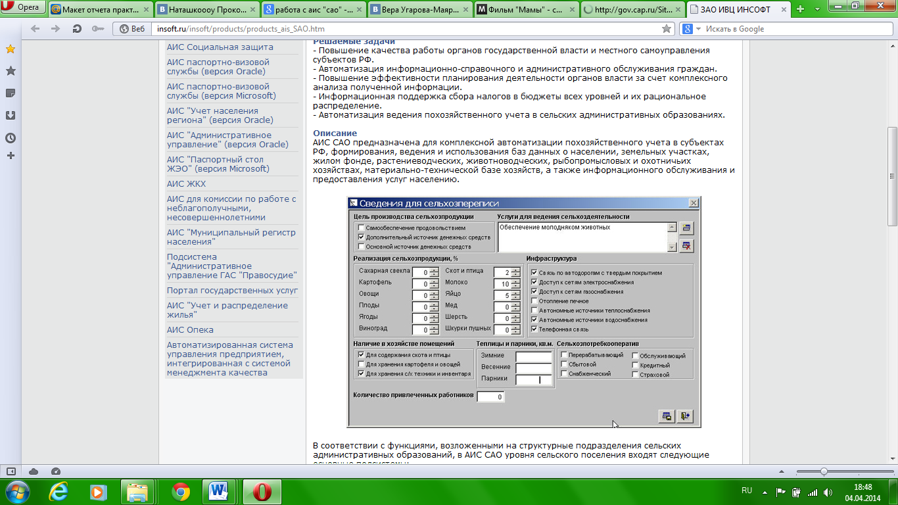Add a sidebar panel with plus icon
This screenshot has width=898, height=505.
[x=11, y=156]
